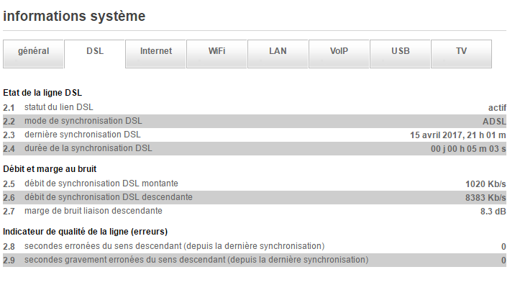Click the dernière synchronisation DSL date value
This screenshot has height=290, width=515.
[x=458, y=135]
